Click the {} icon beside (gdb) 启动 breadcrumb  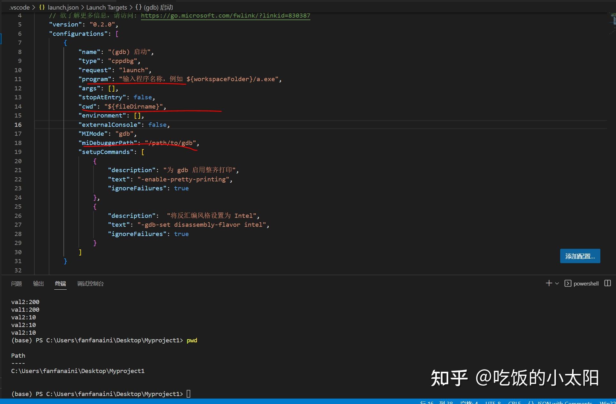point(138,7)
